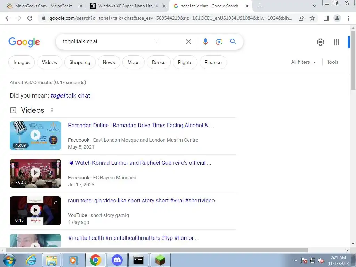Open Ramadan Online Drive Time video link

tap(141, 125)
